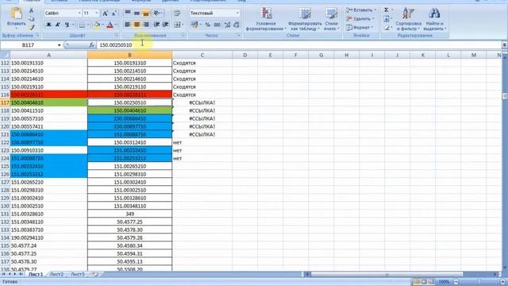This screenshot has width=508, height=286.
Task: Click the Cut scissors icon
Action: click(31, 10)
